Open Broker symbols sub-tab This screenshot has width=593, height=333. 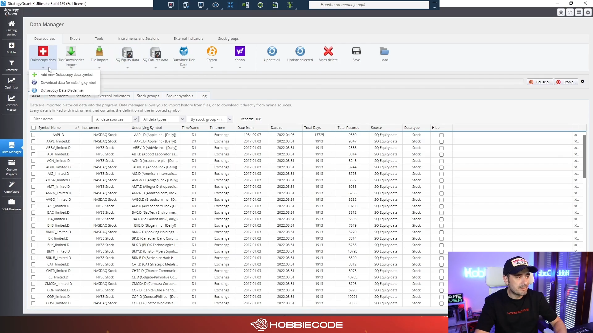coord(179,96)
